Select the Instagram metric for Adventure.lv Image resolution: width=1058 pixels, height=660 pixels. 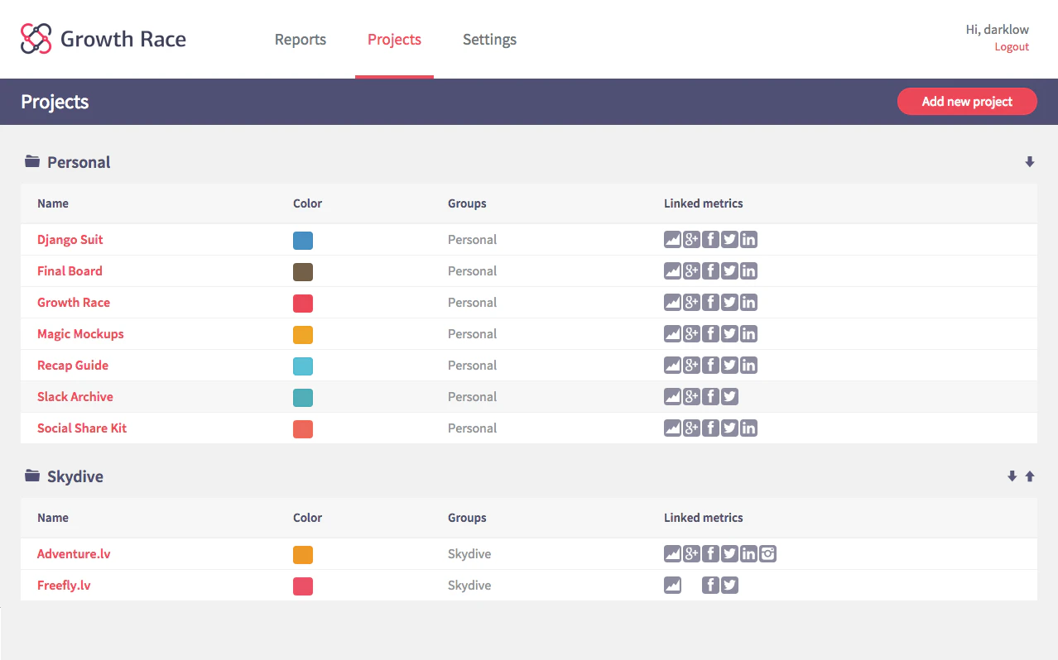coord(767,553)
